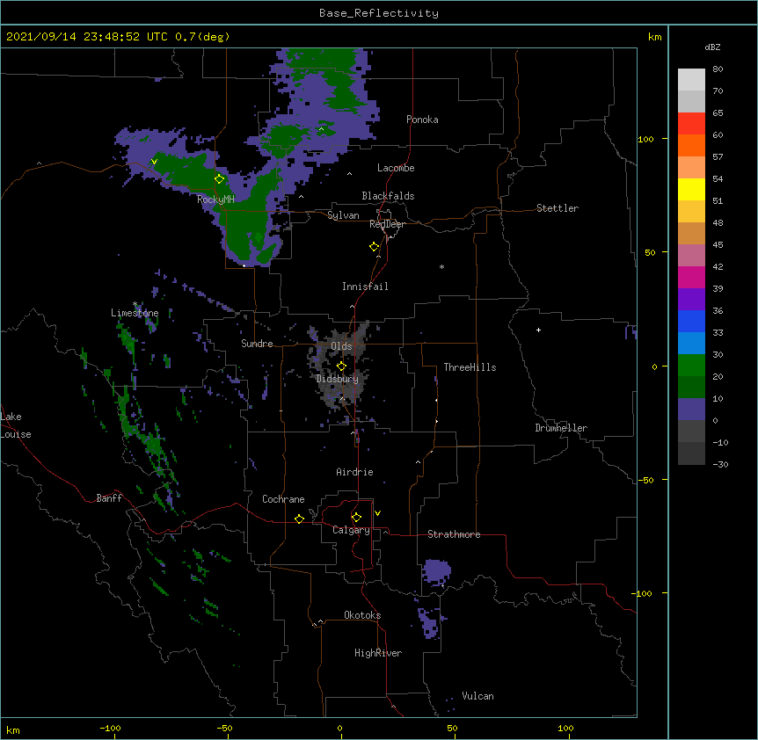Screen dimensions: 758x740
Task: Click the Vulcan town label
Action: [x=477, y=696]
